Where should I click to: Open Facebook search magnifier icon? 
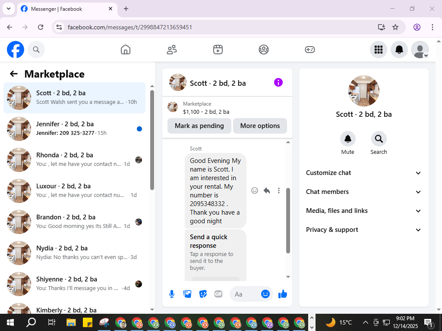pos(36,50)
